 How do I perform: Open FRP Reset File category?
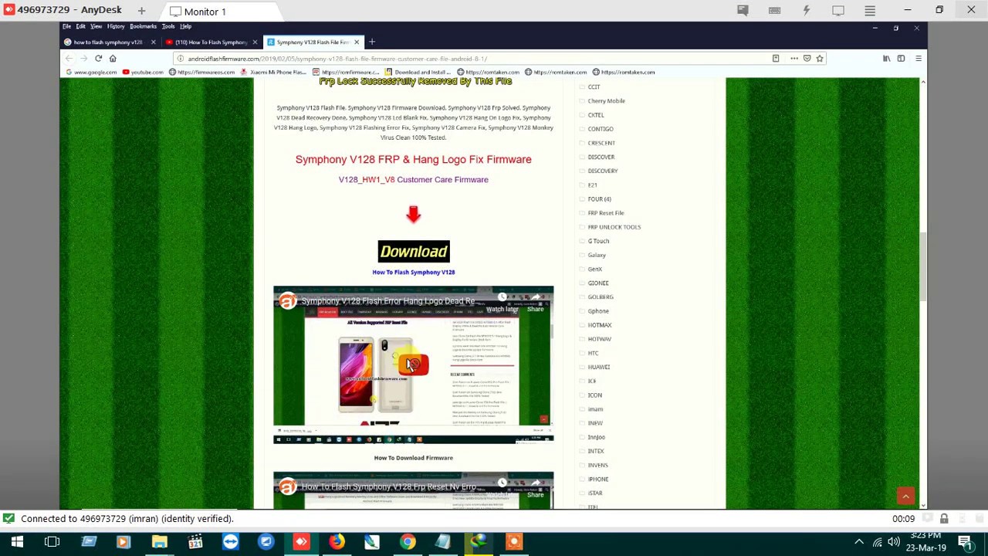tap(605, 213)
